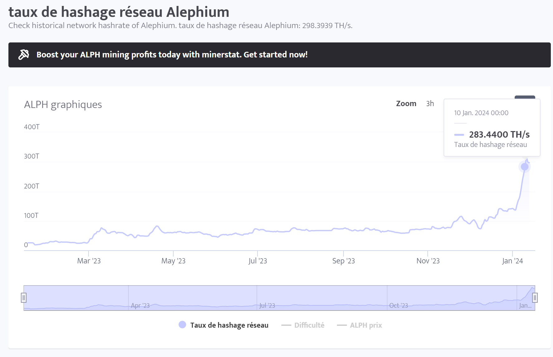Enable the Difficulté series in the legend
The width and height of the screenshot is (553, 357).
[x=309, y=325]
